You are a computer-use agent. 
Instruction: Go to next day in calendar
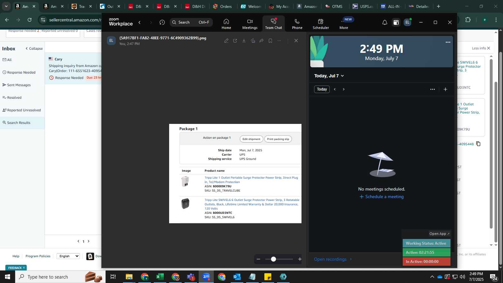coord(344,89)
